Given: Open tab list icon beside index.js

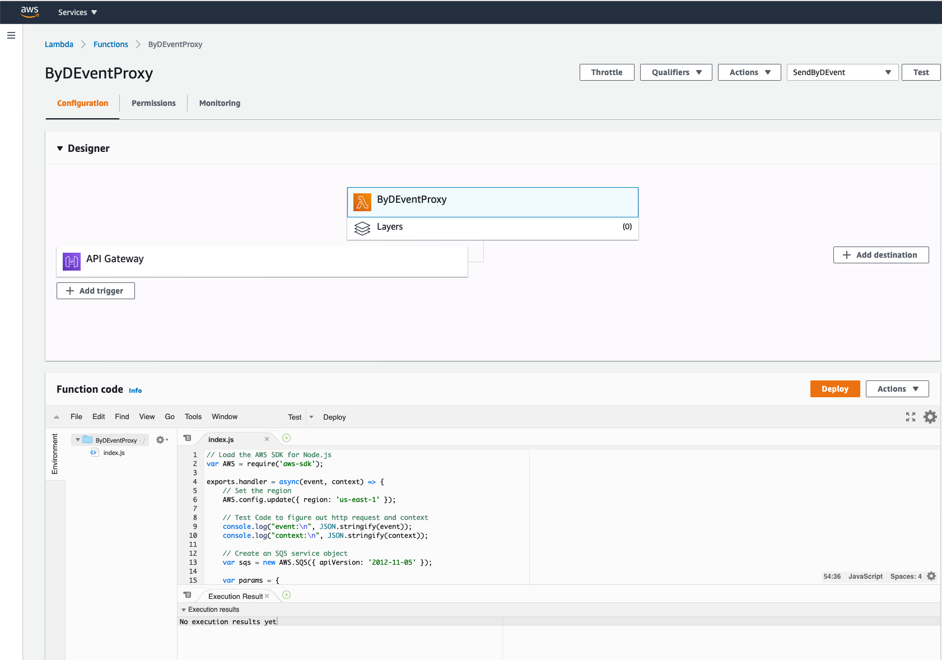Looking at the screenshot, I should (x=188, y=438).
